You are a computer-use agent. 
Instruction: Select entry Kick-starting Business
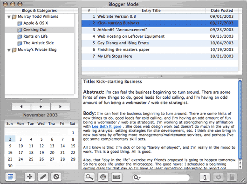point(160,23)
